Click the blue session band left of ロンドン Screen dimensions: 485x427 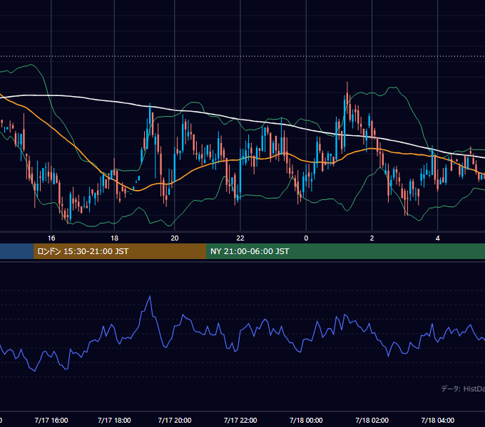16,251
